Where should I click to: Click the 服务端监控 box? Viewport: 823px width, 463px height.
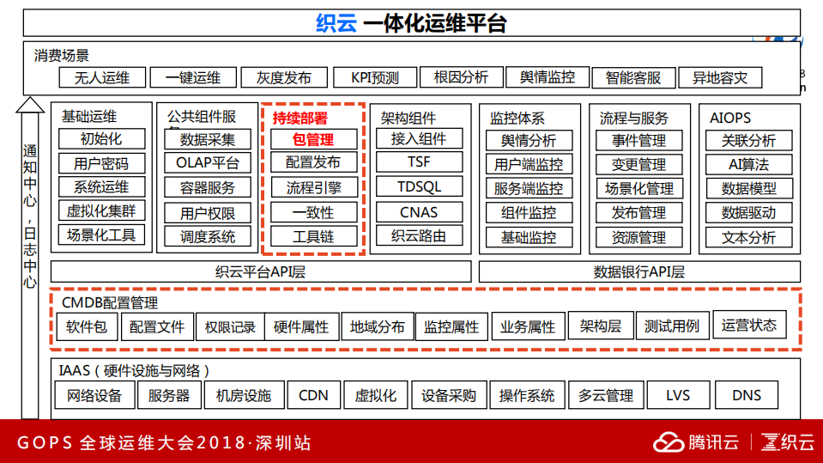point(529,188)
